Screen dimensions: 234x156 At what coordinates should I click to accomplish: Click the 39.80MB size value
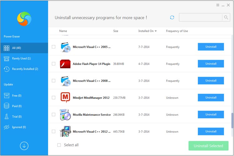pyautogui.click(x=119, y=64)
